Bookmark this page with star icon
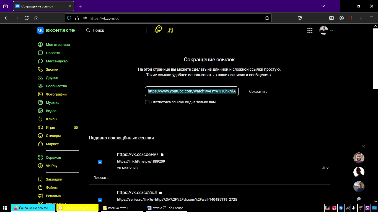The width and height of the screenshot is (378, 212). 267,18
